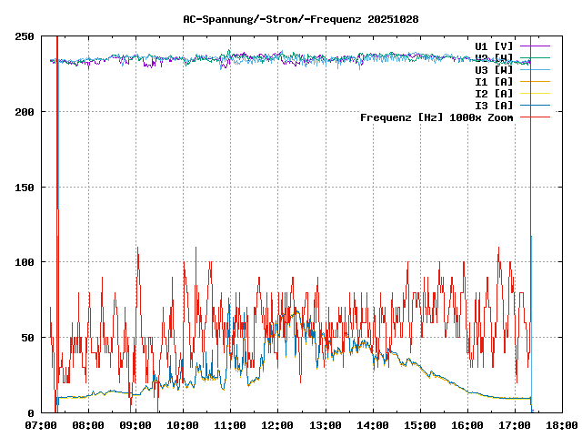
Task: Select the U1 [V] legend label
Action: click(494, 46)
